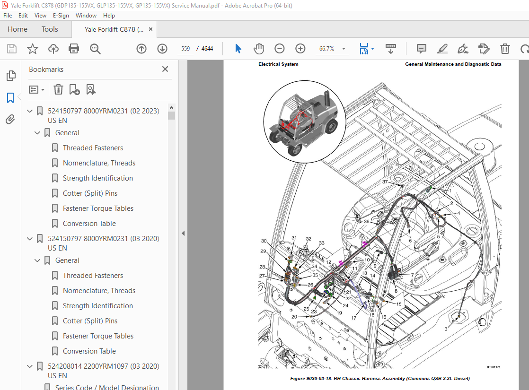Click the page number input field
Screen dimensions: 529x390
[185, 49]
